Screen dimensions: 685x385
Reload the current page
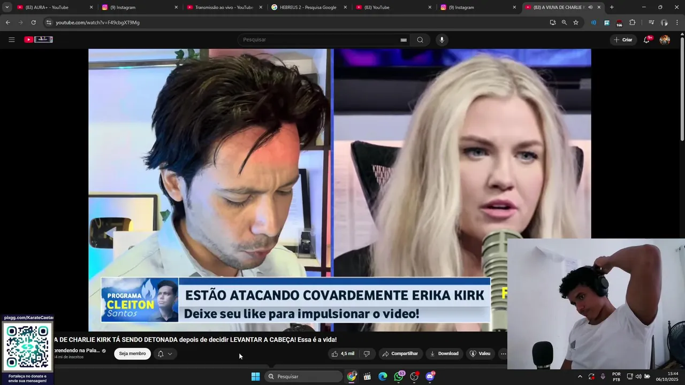click(x=33, y=22)
